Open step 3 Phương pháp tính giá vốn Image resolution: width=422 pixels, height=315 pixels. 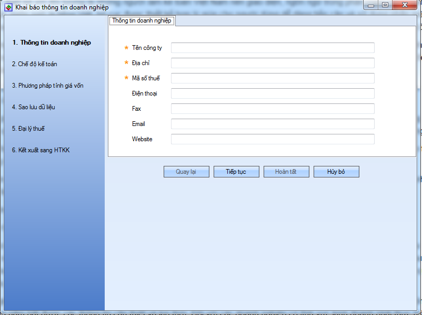(48, 86)
